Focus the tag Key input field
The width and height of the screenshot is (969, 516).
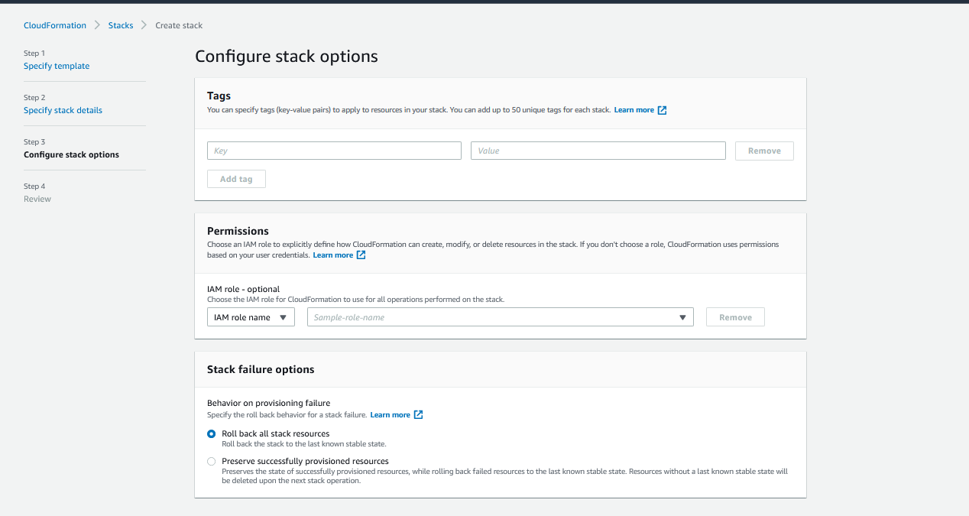[334, 151]
